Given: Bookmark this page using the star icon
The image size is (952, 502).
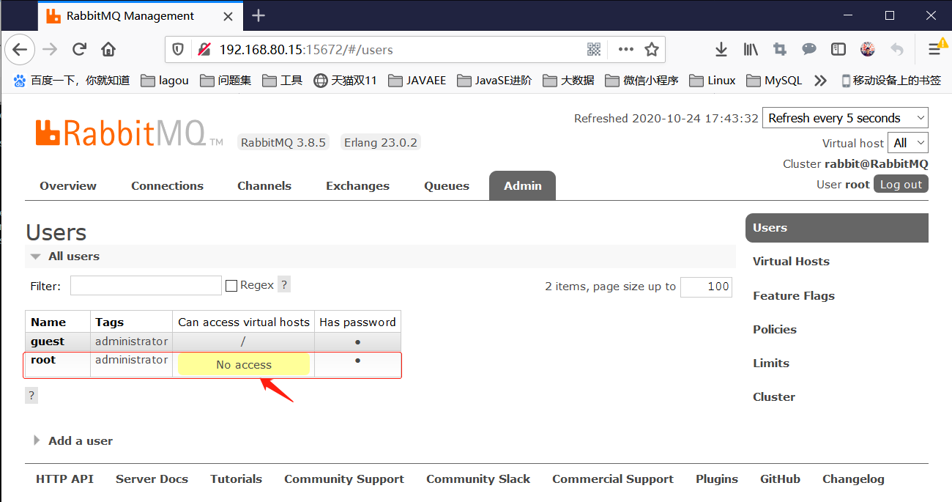Looking at the screenshot, I should pos(652,50).
